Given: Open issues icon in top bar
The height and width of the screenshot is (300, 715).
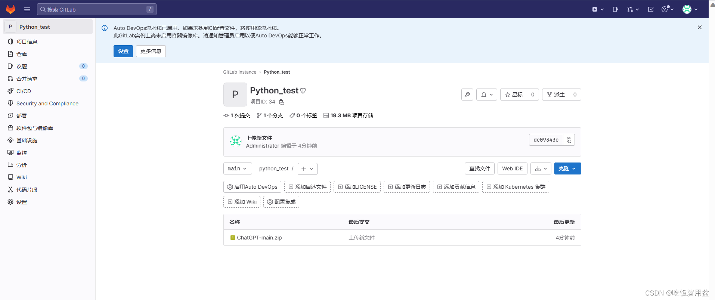Looking at the screenshot, I should click(616, 9).
